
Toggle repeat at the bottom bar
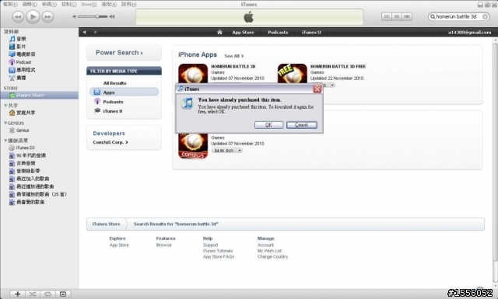pos(47,294)
